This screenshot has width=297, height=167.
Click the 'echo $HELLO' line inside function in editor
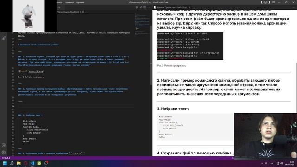[34, 133]
